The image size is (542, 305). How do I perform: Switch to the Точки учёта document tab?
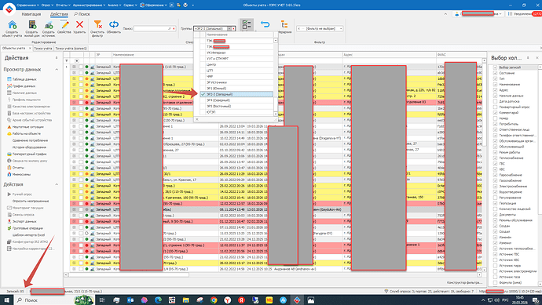tap(43, 49)
